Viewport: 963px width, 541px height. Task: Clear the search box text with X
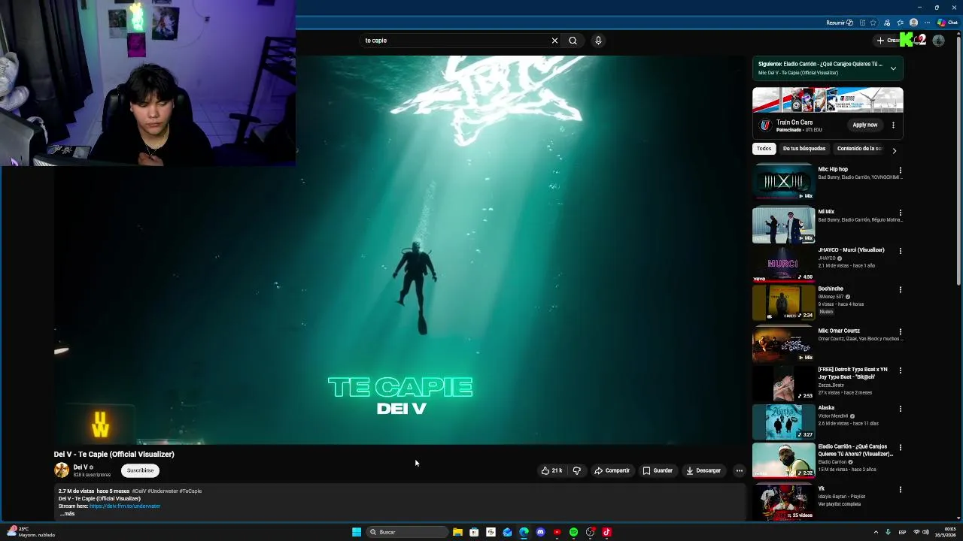coord(554,41)
